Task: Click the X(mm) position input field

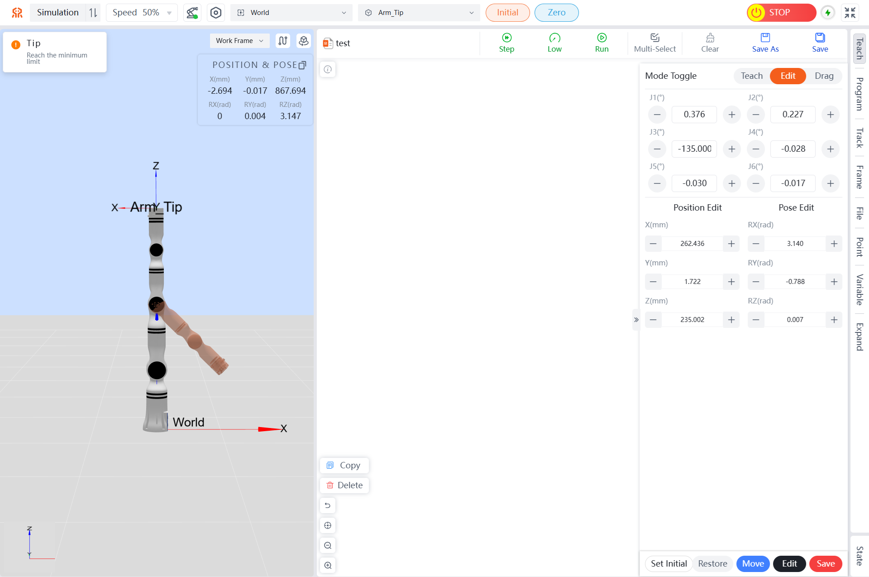Action: [x=692, y=244]
